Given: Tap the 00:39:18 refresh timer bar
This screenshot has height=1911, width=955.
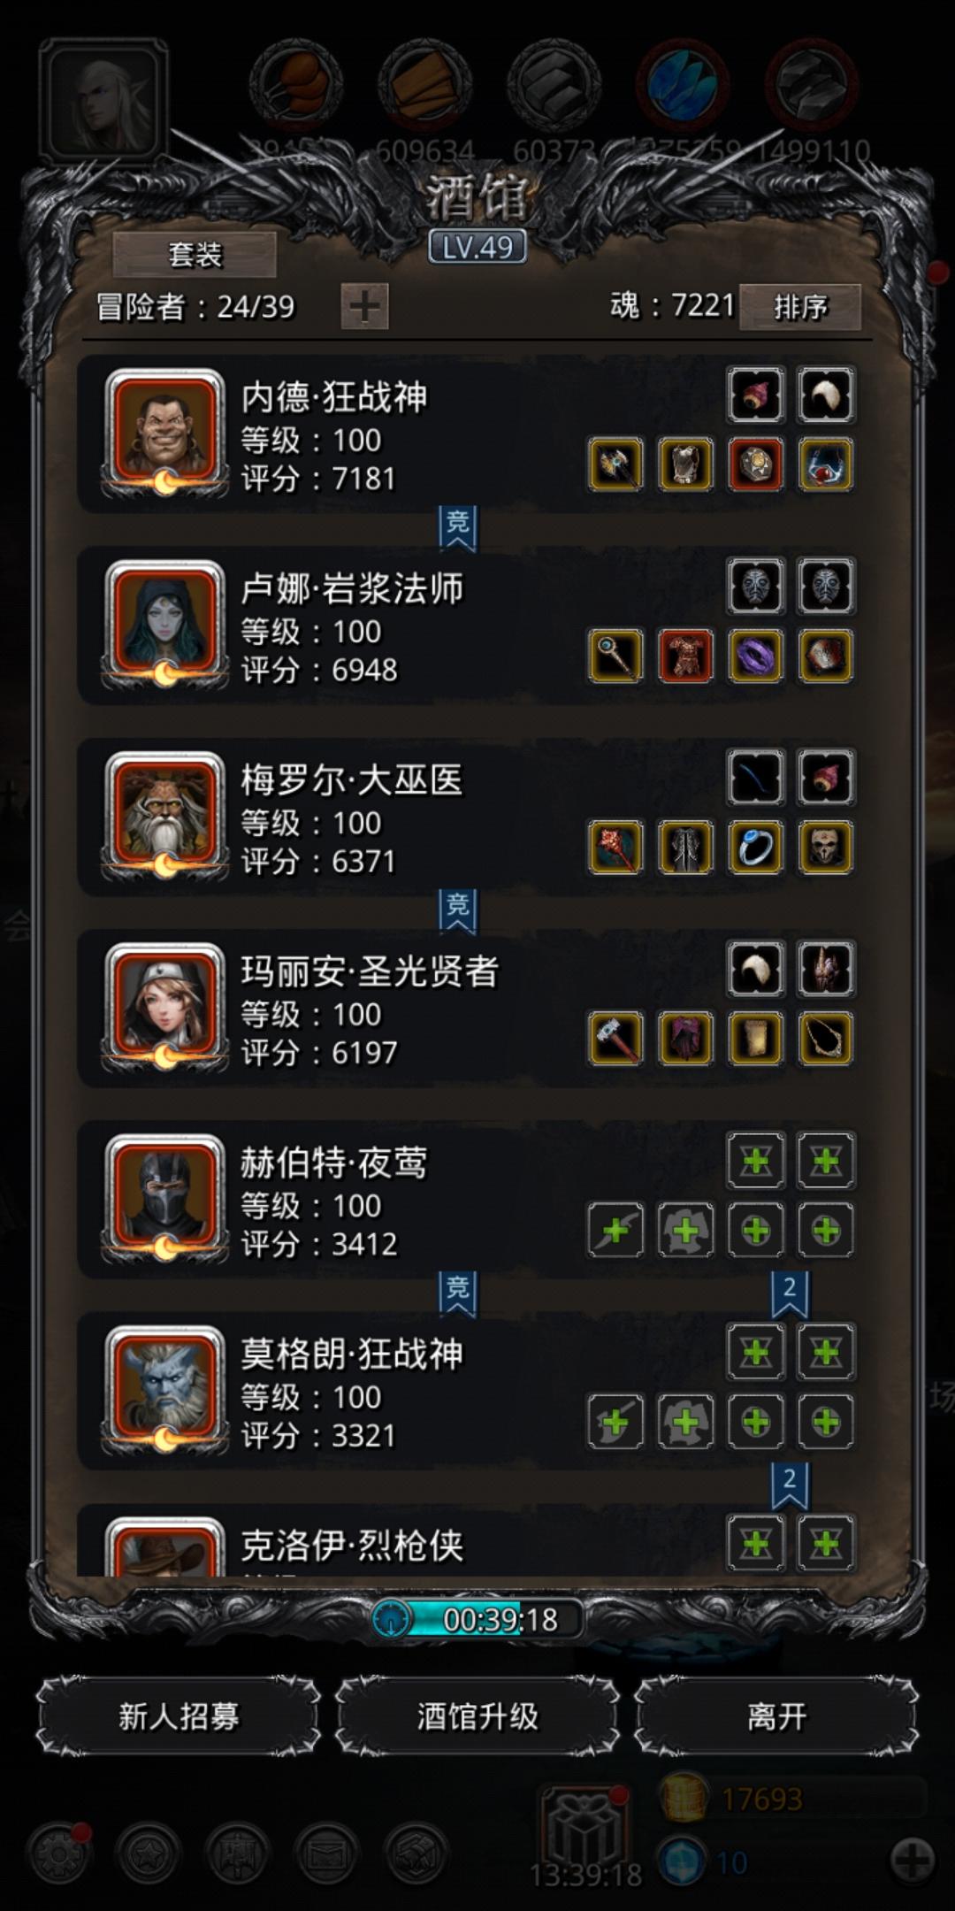Looking at the screenshot, I should 477,1619.
